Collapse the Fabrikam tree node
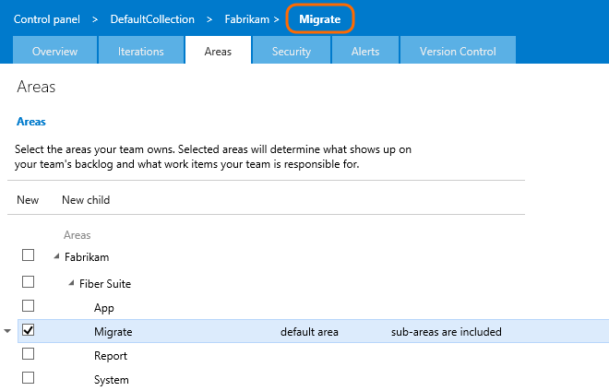Screen dimensions: 609x391 (56, 256)
